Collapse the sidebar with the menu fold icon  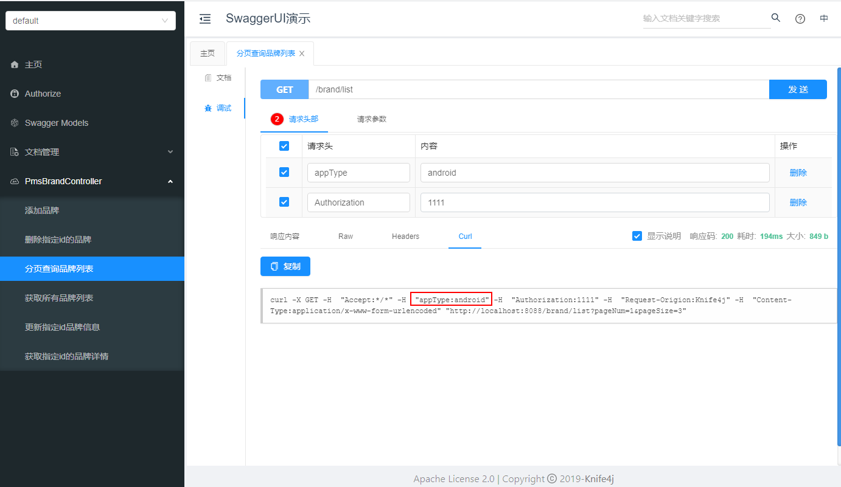205,19
